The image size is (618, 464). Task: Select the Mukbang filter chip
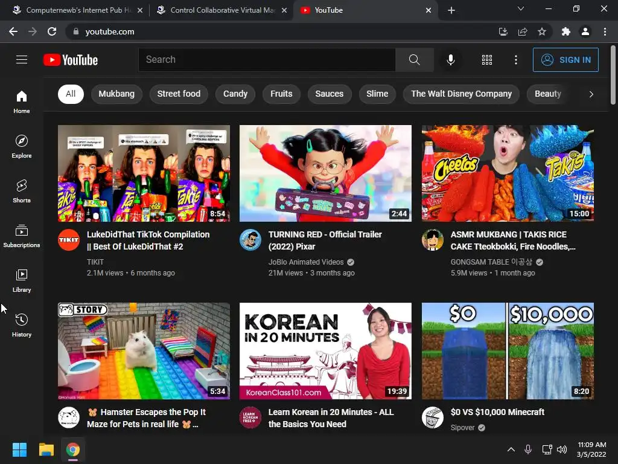[x=116, y=94]
